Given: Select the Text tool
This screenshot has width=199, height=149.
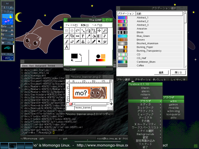Looking at the screenshot, I should tap(83, 36).
